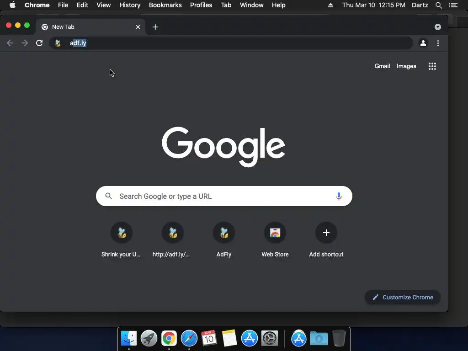Screen dimensions: 468x351
Task: Open the Google apps grid
Action: coord(432,66)
